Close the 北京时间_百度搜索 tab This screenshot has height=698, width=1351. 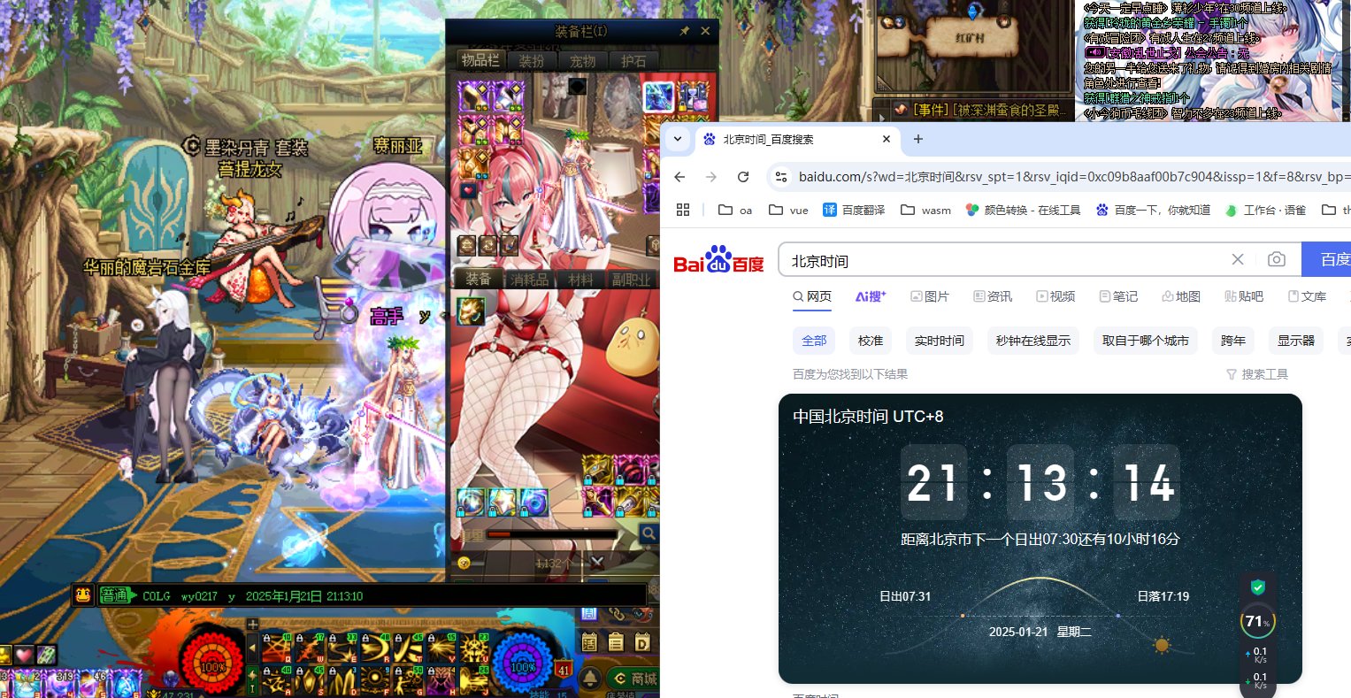[887, 139]
